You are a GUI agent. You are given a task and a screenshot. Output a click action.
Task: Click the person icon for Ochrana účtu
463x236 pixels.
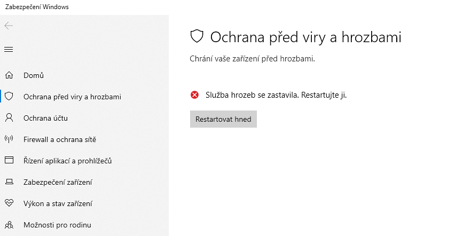[9, 118]
